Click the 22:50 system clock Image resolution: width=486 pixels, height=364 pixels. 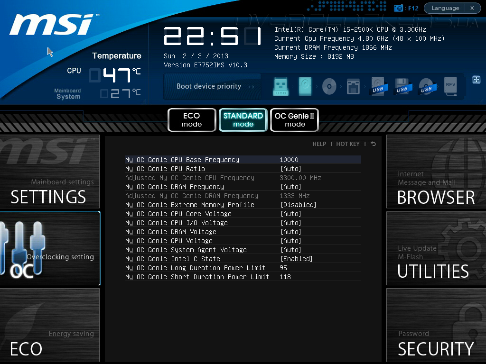tap(213, 36)
